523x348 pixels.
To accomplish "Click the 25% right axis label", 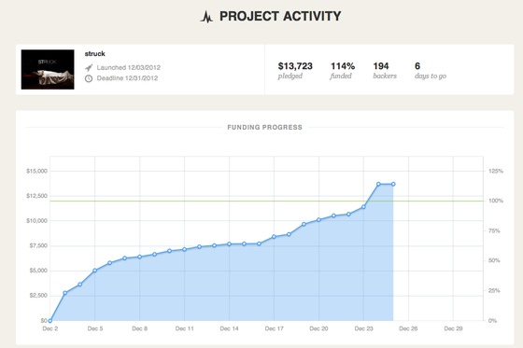I will [494, 291].
